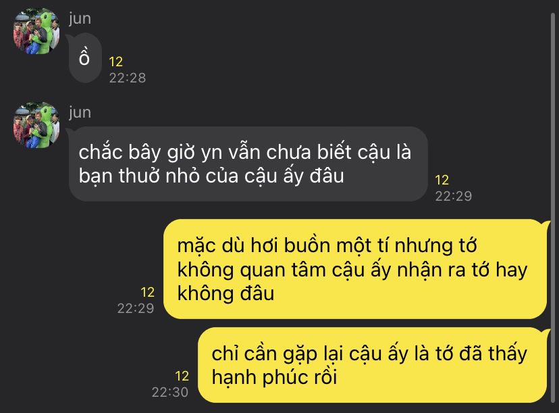The width and height of the screenshot is (559, 413).
Task: Select the yellow 'chỉ cần gặp lại cậu ấy' bubble
Action: 372,365
